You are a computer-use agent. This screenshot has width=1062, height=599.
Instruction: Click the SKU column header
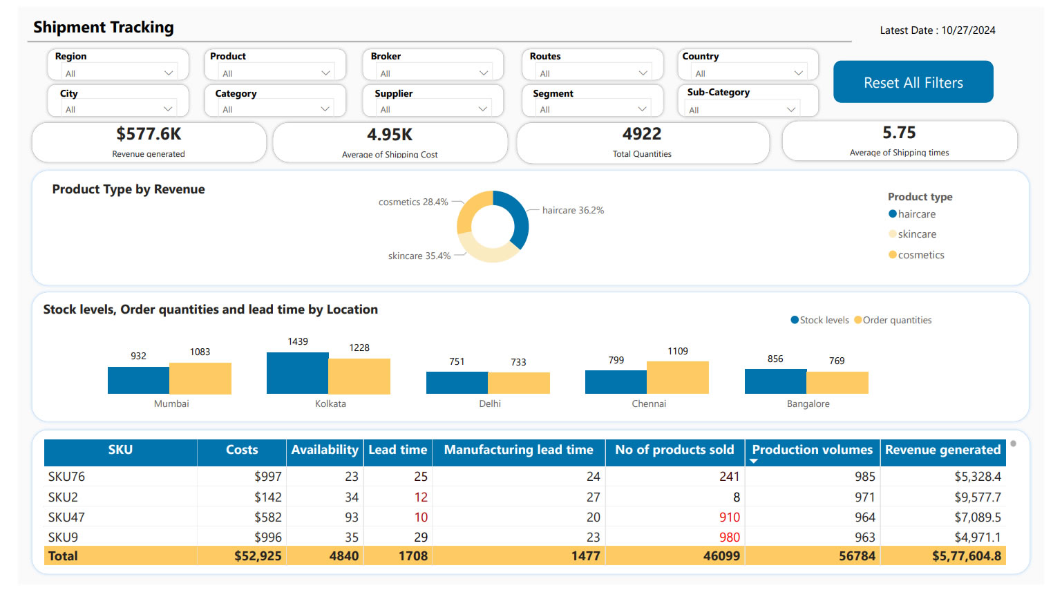coord(120,450)
